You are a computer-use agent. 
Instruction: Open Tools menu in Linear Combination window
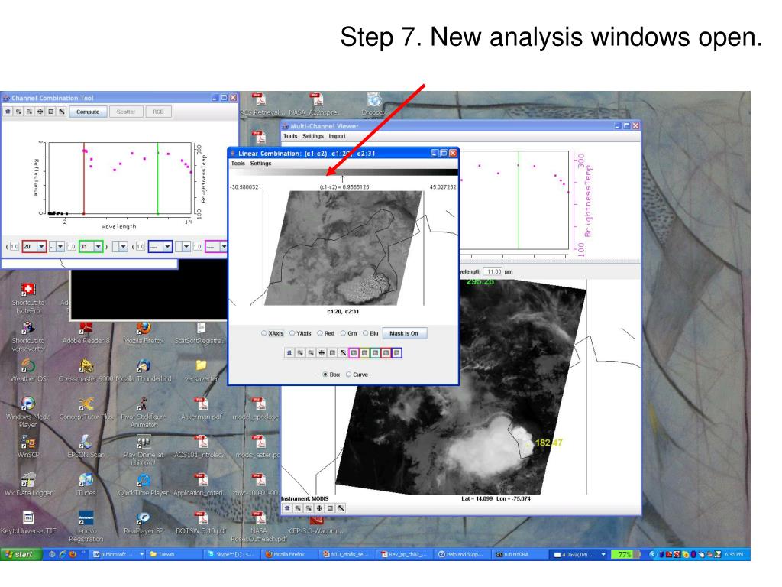238,164
